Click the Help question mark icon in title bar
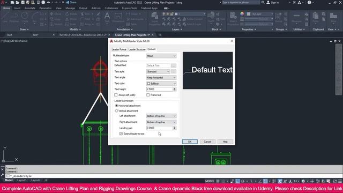 tap(309, 2)
